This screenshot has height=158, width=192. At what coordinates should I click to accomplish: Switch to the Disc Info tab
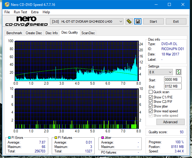point(51,33)
